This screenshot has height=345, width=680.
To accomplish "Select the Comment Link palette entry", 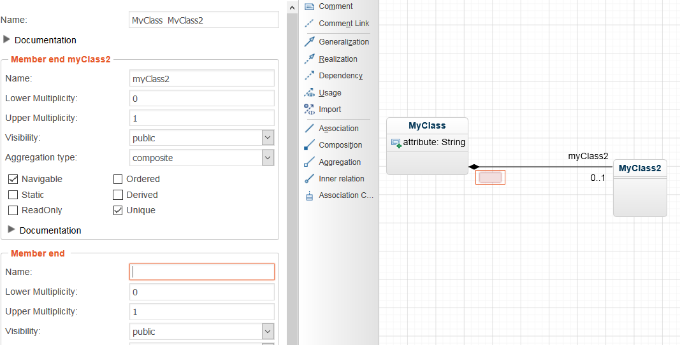I will (344, 24).
